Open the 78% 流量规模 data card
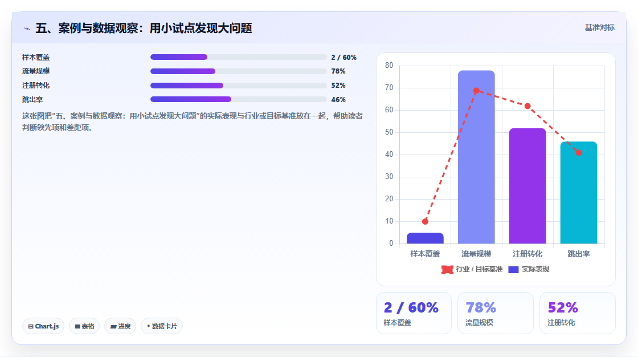This screenshot has width=638, height=357. click(496, 313)
